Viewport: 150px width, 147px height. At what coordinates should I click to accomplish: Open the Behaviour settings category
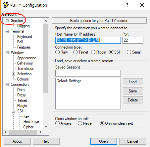click(25, 63)
